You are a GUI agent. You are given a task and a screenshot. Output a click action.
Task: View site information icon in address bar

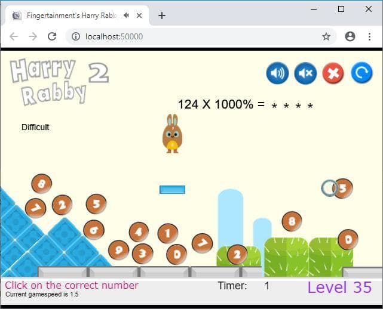[76, 36]
